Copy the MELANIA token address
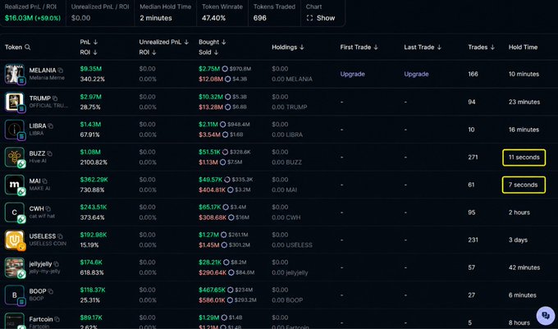The width and height of the screenshot is (558, 329). pyautogui.click(x=61, y=71)
